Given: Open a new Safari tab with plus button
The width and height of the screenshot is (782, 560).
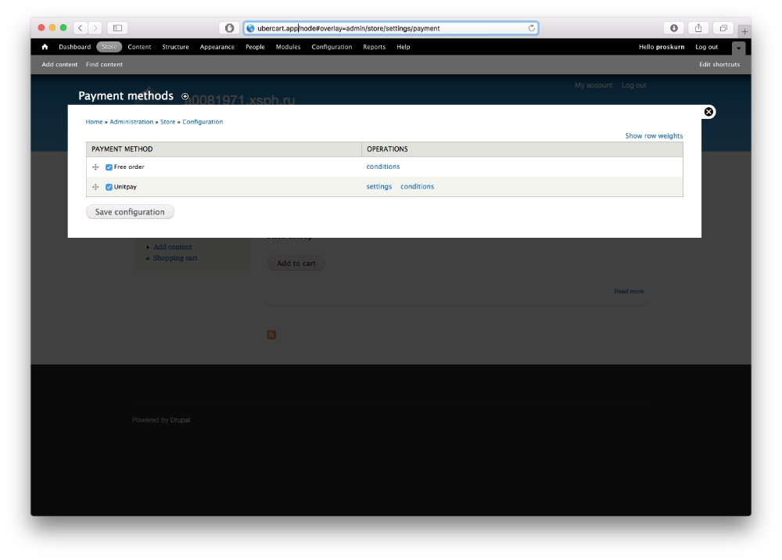Looking at the screenshot, I should point(744,31).
